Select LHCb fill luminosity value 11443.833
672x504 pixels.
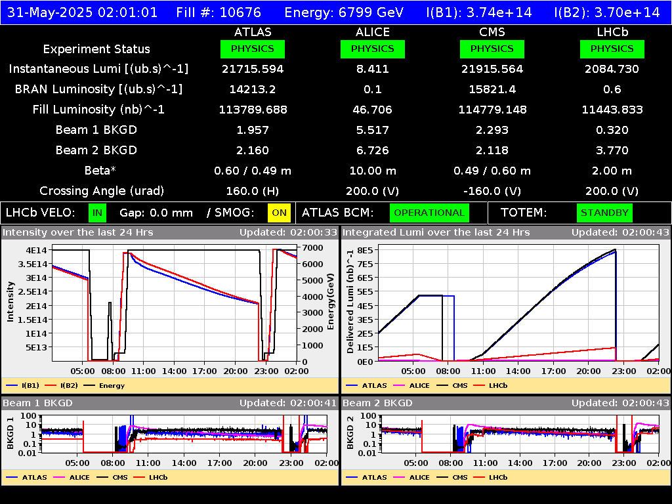pos(612,110)
